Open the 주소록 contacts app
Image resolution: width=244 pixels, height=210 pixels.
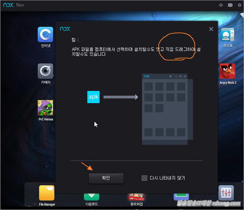coord(227,35)
